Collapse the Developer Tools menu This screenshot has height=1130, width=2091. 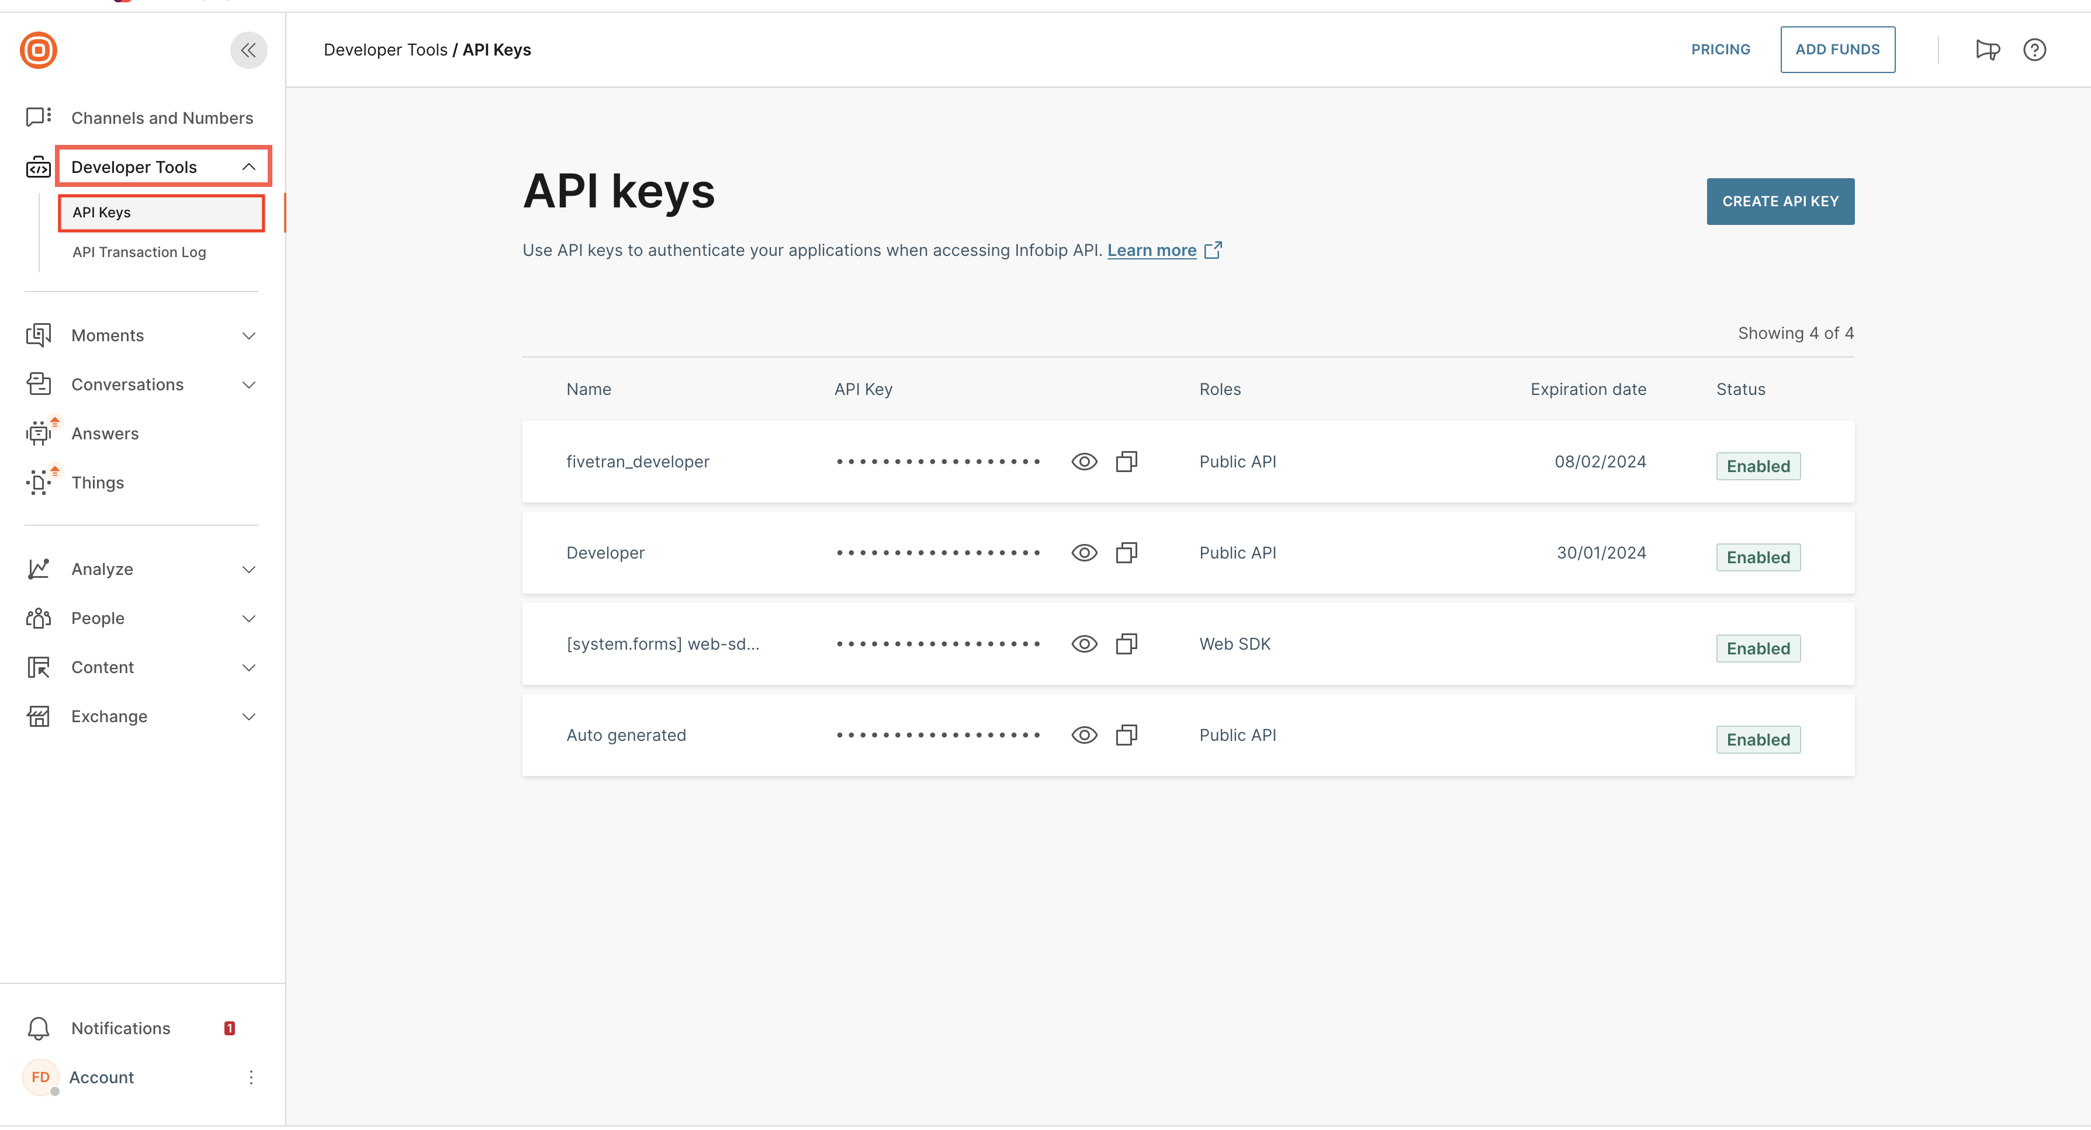click(248, 167)
